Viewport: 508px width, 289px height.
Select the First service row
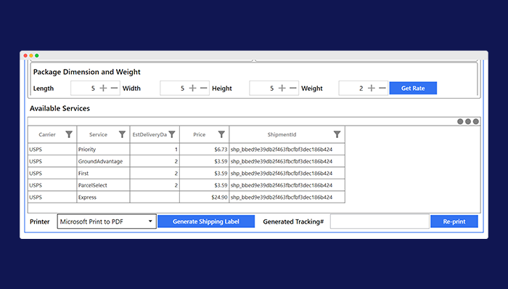(187, 174)
